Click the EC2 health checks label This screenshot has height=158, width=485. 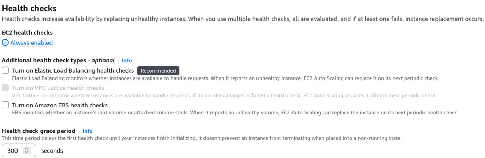click(27, 33)
